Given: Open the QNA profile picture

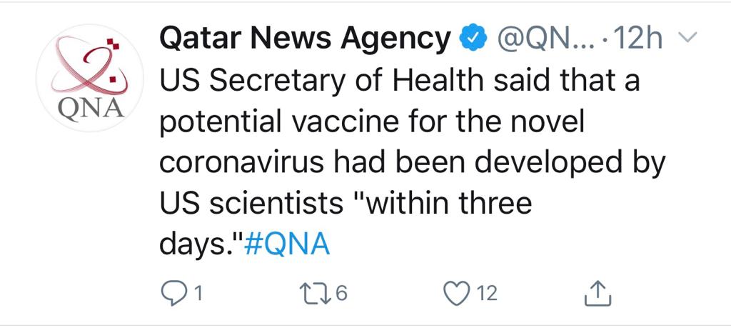Looking at the screenshot, I should point(89,77).
